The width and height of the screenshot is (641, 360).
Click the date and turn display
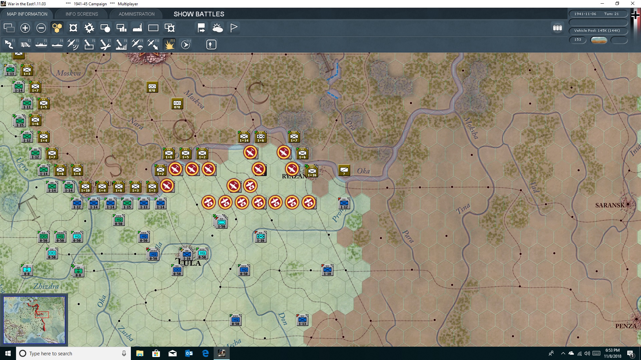click(597, 14)
